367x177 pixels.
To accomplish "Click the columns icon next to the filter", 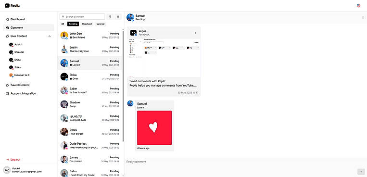I will [118, 17].
